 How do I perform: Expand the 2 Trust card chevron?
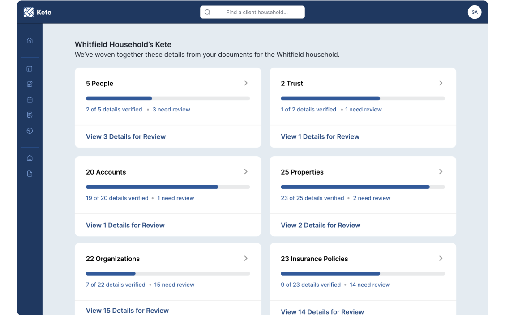(x=441, y=83)
